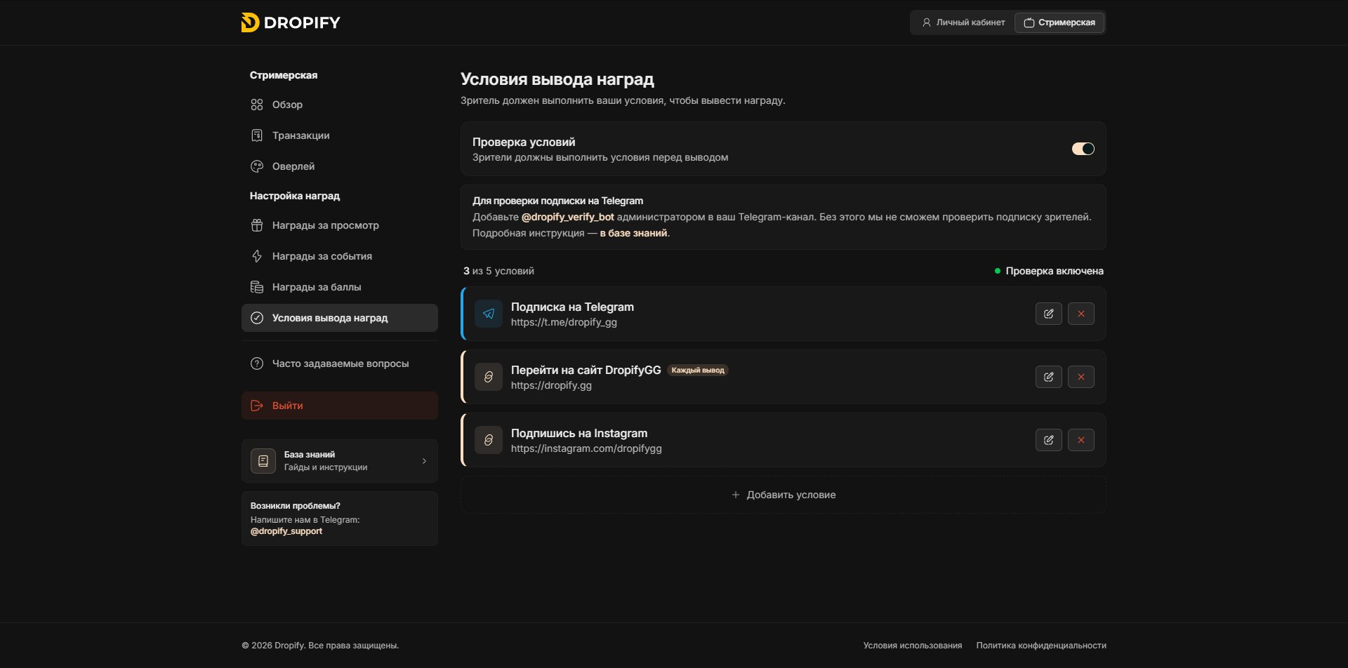Click the Добавить условие button

tap(784, 495)
